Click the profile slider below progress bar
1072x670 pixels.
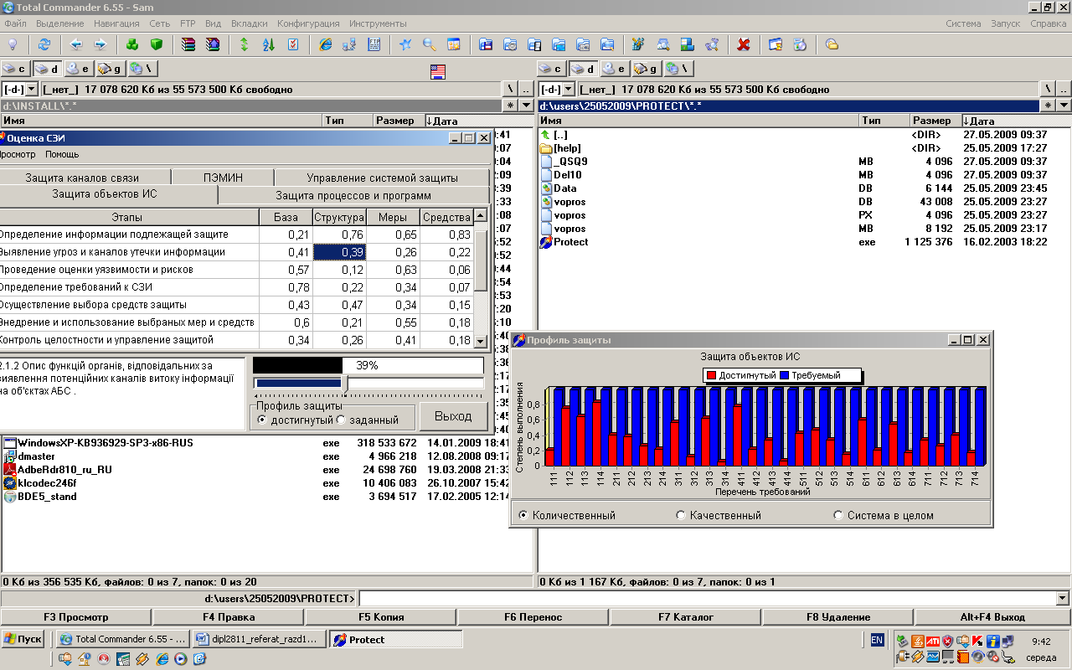click(345, 383)
